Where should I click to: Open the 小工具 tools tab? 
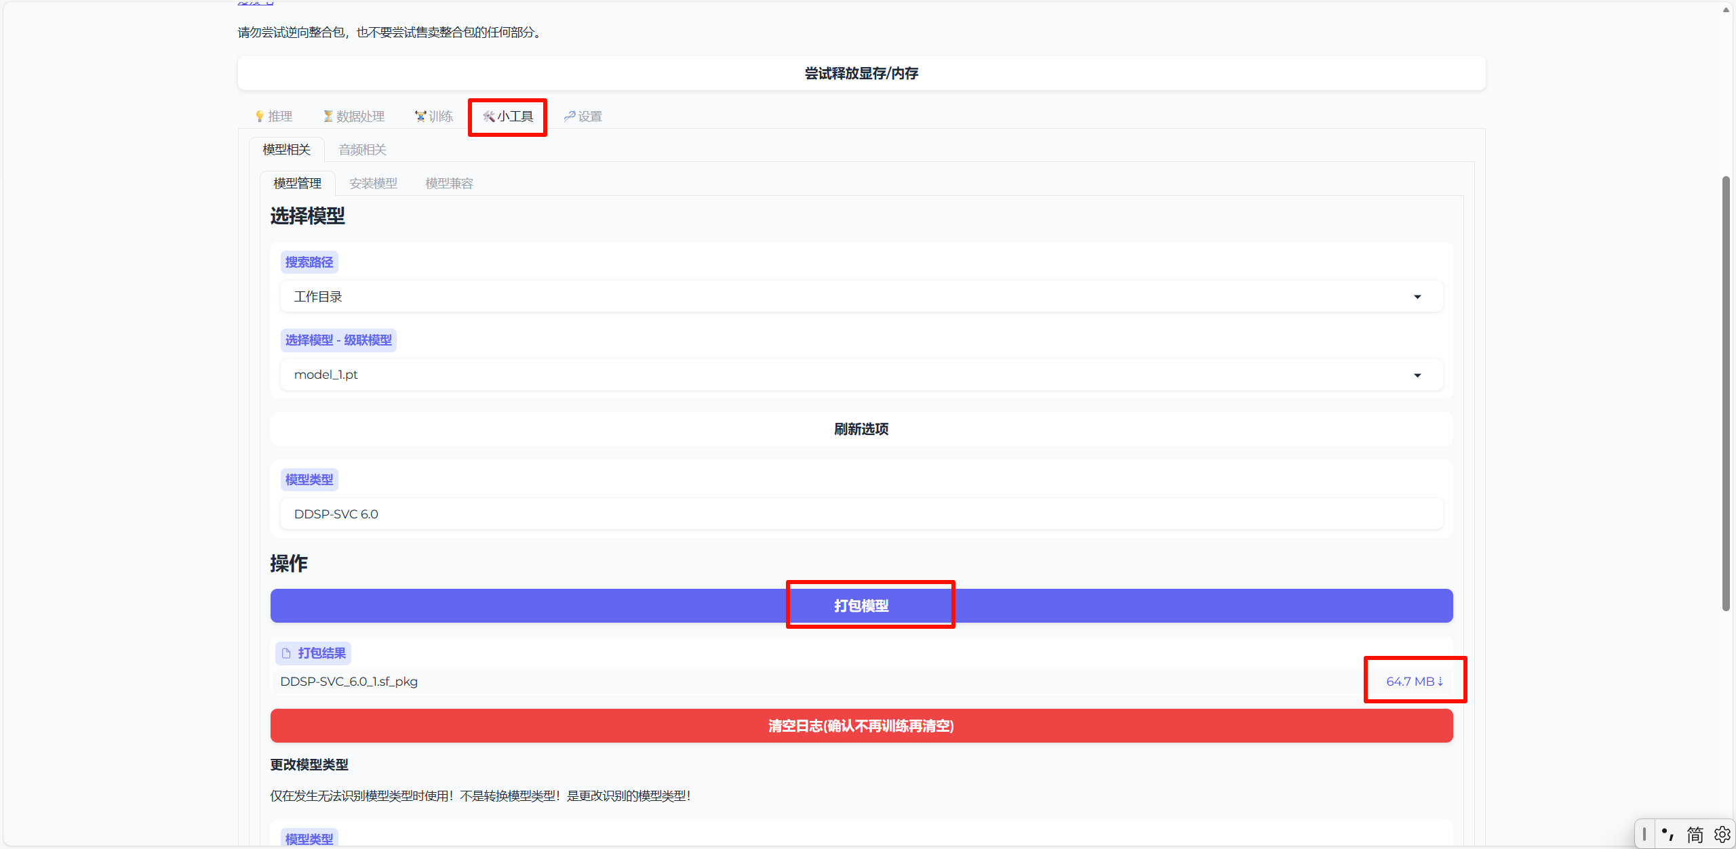pos(508,117)
